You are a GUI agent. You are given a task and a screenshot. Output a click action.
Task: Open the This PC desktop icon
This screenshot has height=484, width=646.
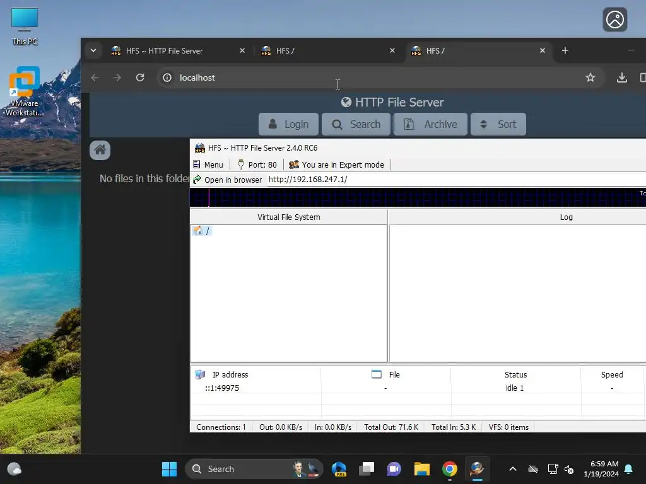(x=25, y=26)
